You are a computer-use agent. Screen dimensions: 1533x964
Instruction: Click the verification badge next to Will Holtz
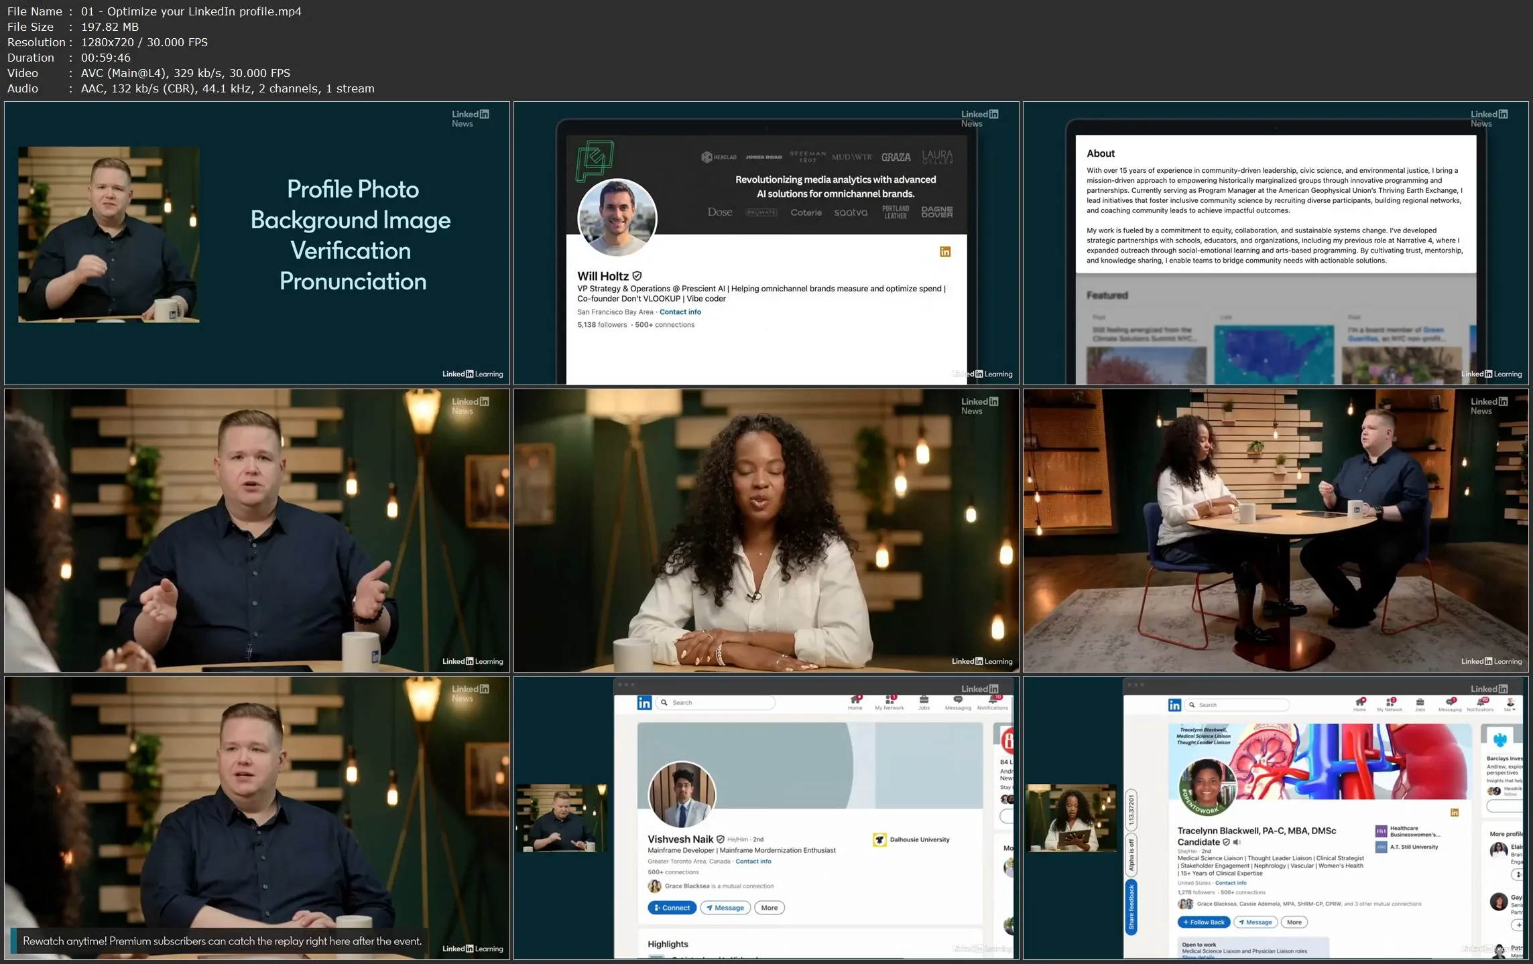coord(637,276)
